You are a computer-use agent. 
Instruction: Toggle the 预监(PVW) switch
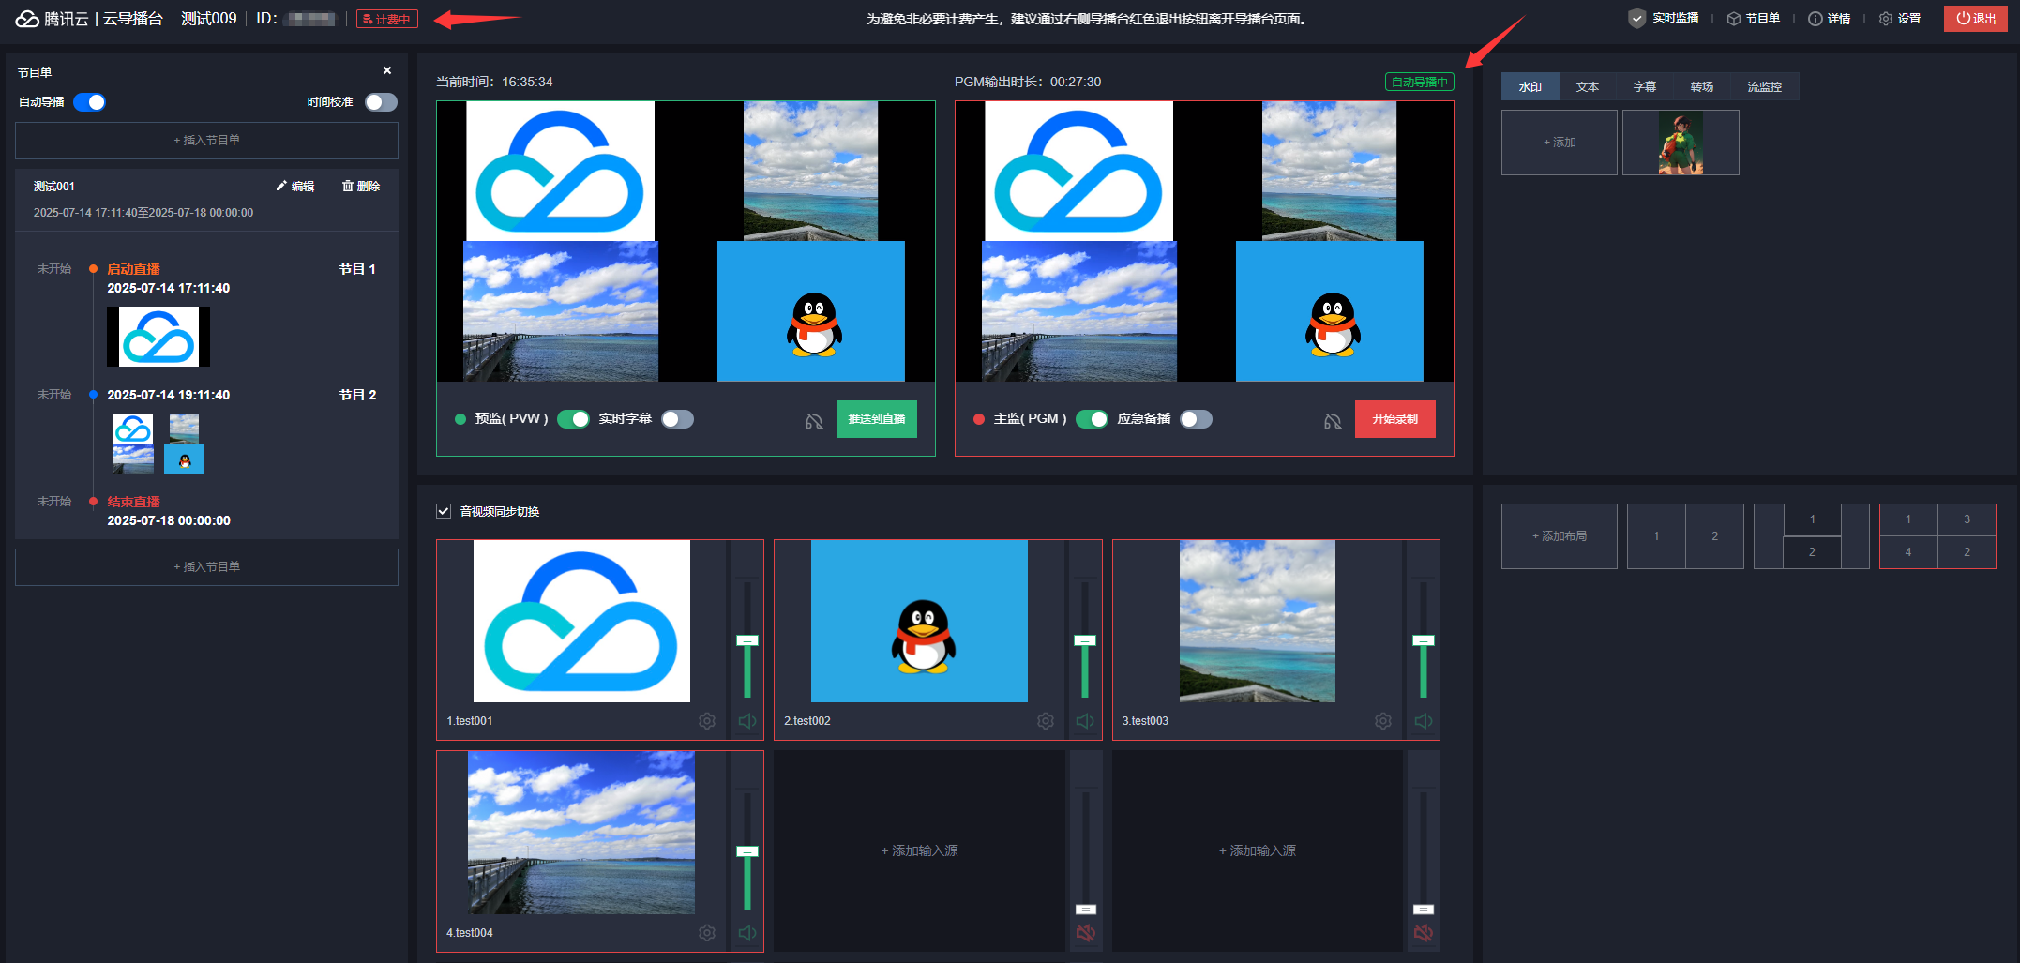(x=573, y=419)
